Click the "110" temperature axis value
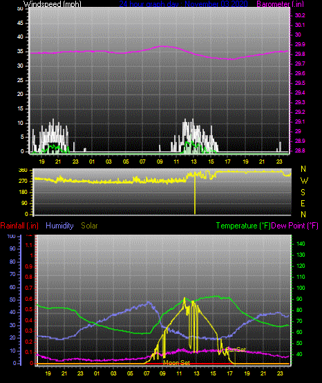The height and width of the screenshot is (383, 322). (x=301, y=277)
